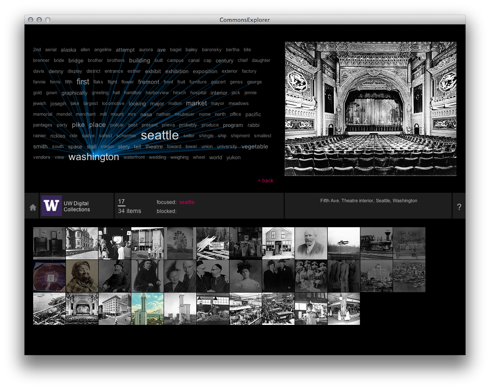Focus the 'theatre' keyword in the tag cloud
This screenshot has width=490, height=389.
(x=154, y=146)
